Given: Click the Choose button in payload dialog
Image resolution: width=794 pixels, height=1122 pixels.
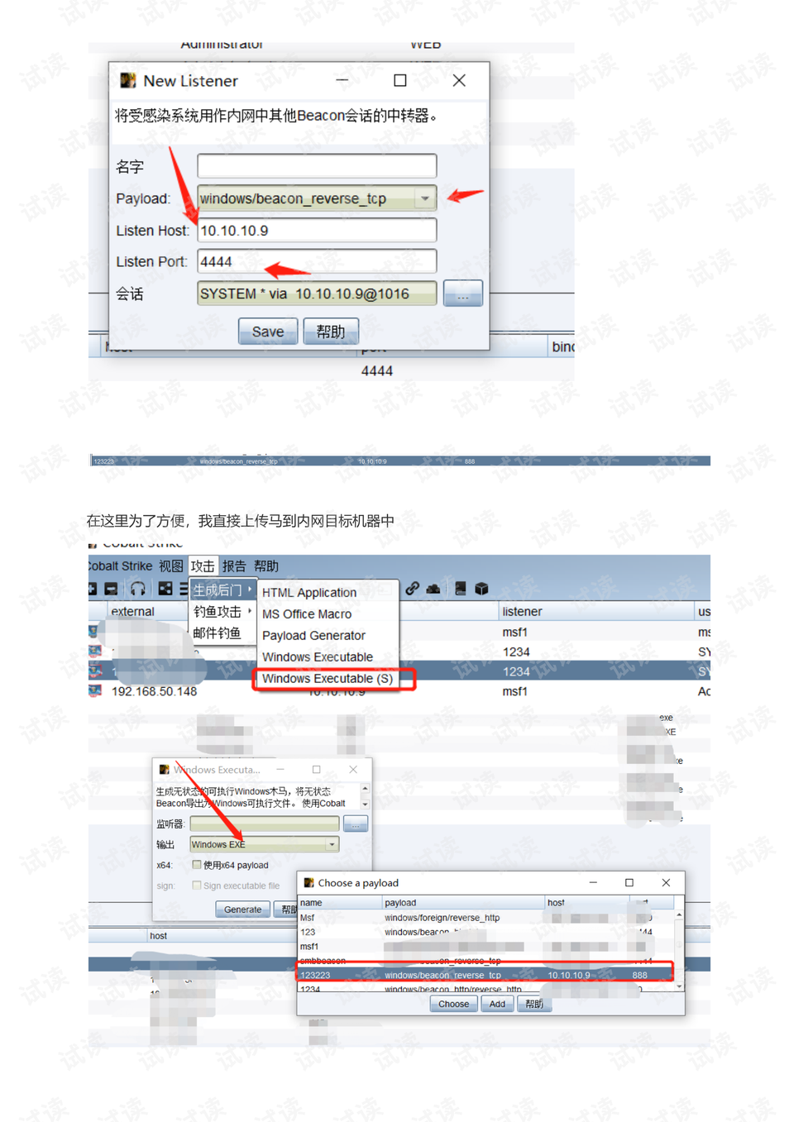Looking at the screenshot, I should (x=453, y=1004).
